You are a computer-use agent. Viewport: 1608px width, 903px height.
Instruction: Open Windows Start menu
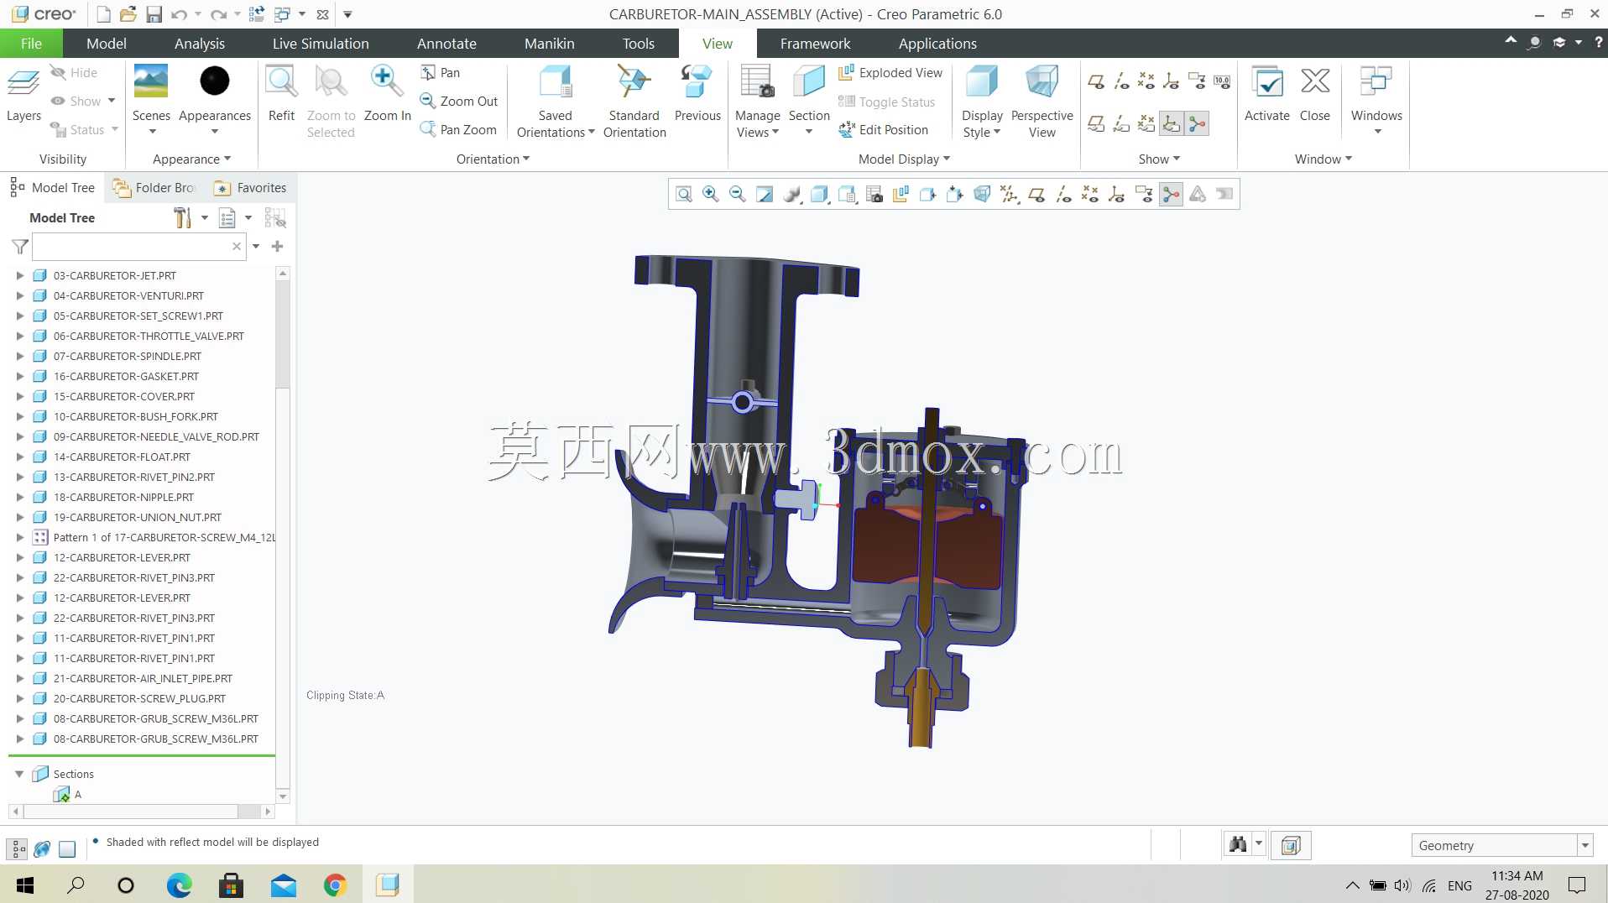25,885
